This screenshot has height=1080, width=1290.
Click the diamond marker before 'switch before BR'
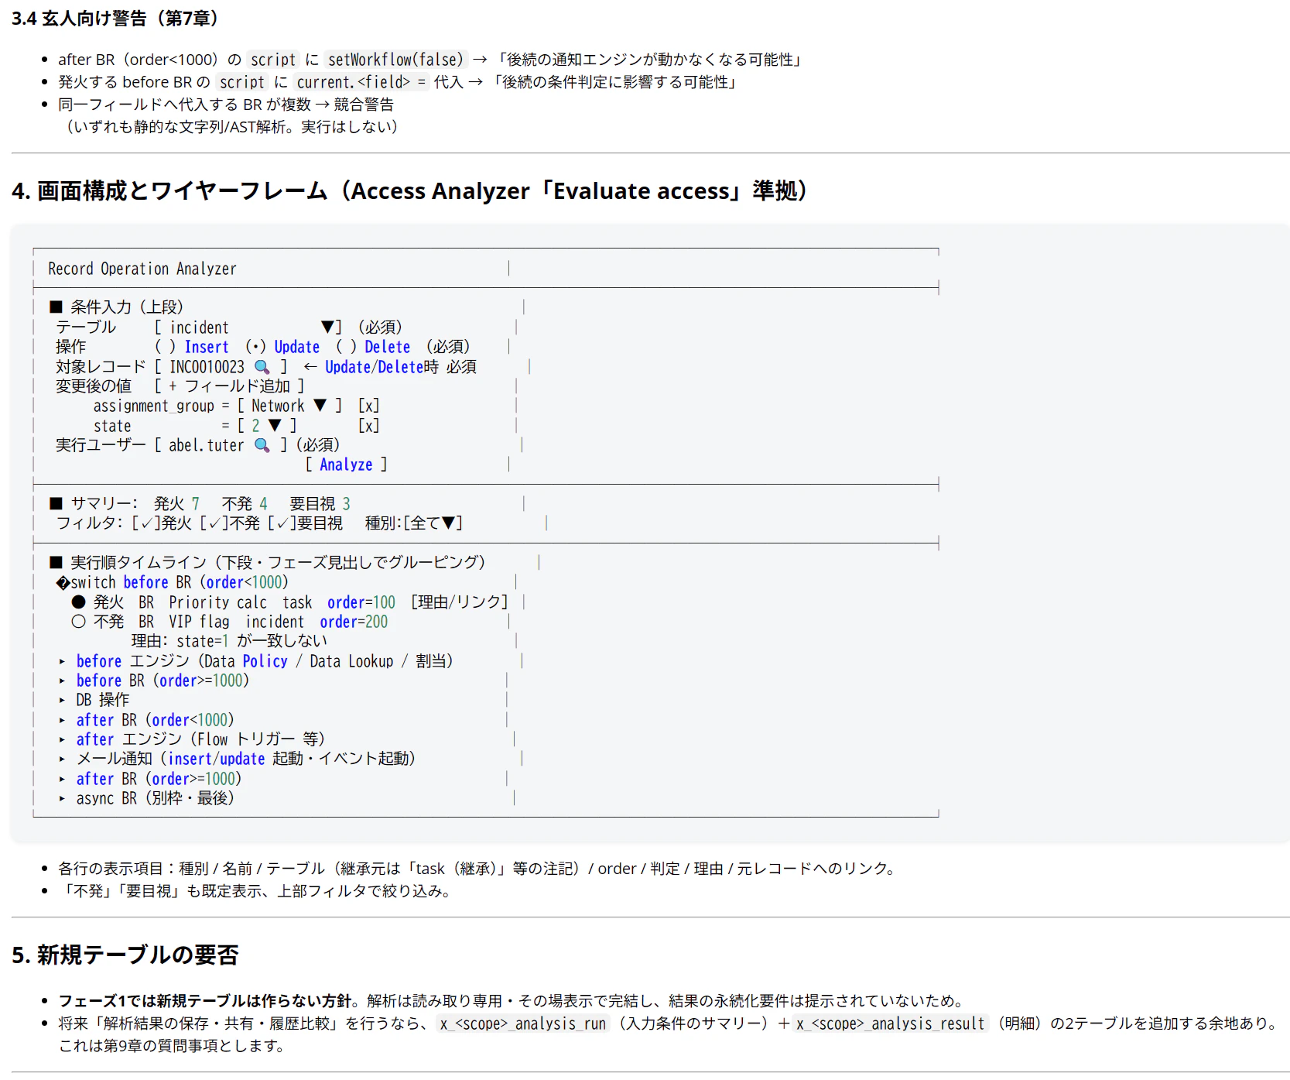point(63,583)
